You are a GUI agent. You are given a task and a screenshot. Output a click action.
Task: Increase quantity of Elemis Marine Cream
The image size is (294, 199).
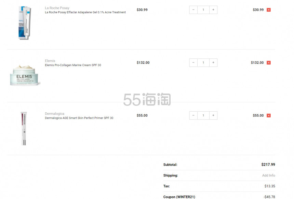coord(213,62)
